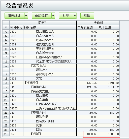The height and width of the screenshot is (139, 129).
Task: Select row 存款利息收入
Action: pyautogui.click(x=61, y=74)
